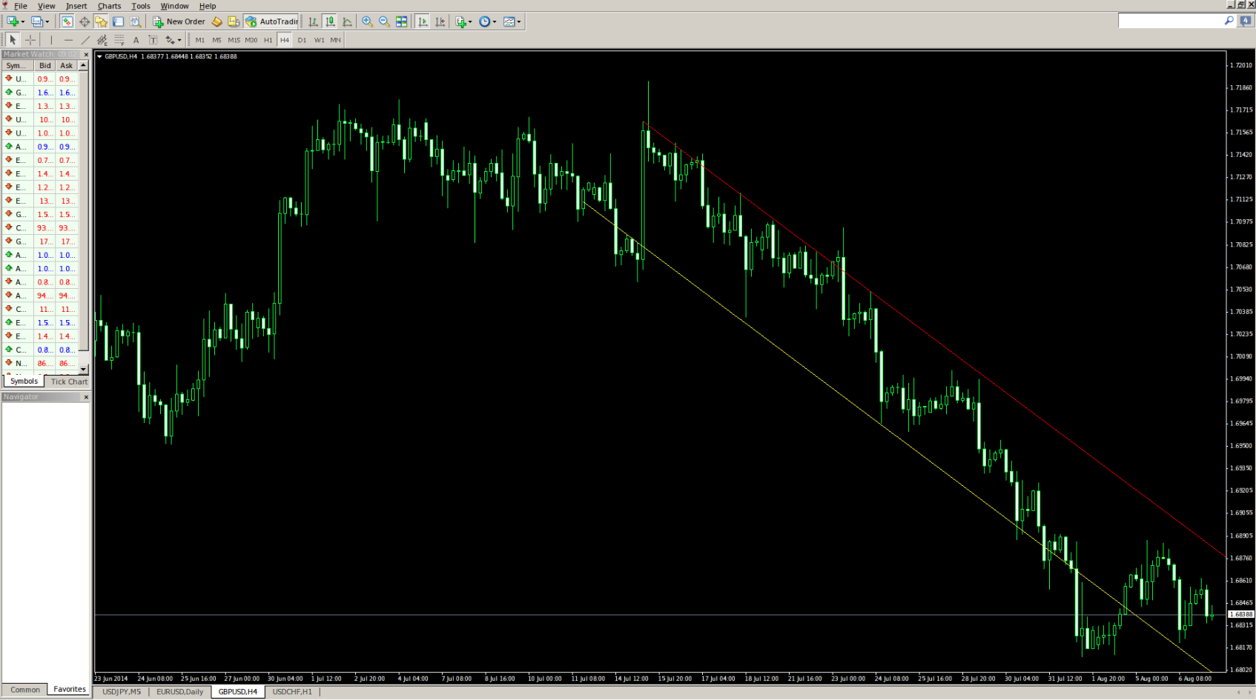Select the Crosshair tool

coord(30,40)
